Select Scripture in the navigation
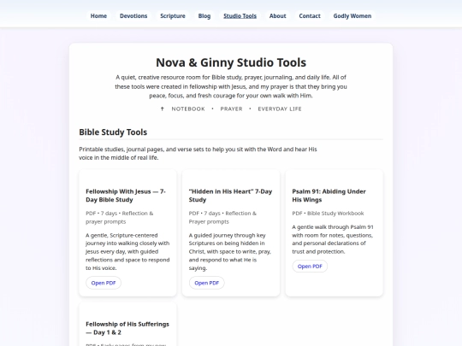This screenshot has width=462, height=346. (173, 16)
